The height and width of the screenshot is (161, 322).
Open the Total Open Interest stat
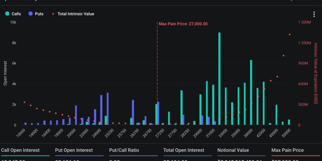pyautogui.click(x=188, y=154)
